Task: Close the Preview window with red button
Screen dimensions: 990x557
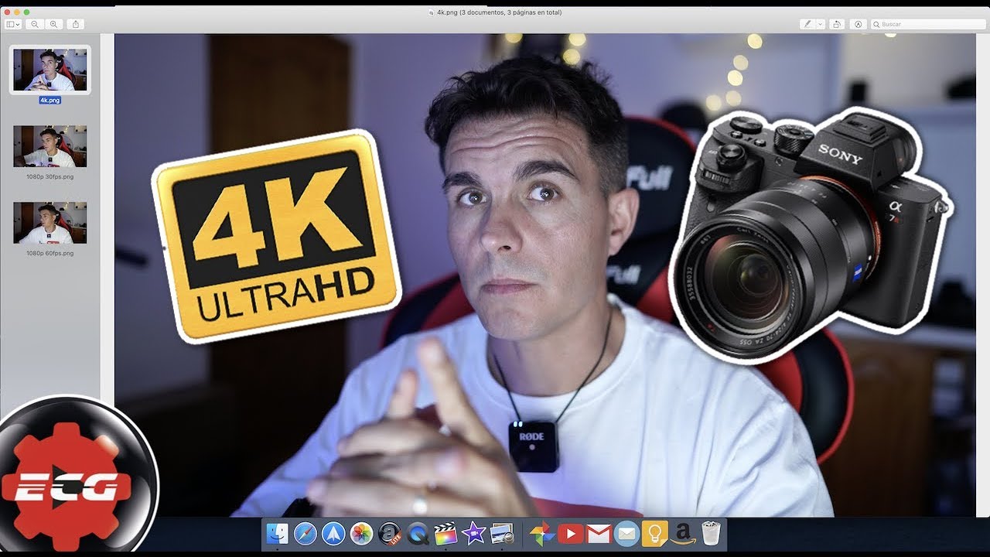Action: pyautogui.click(x=8, y=12)
